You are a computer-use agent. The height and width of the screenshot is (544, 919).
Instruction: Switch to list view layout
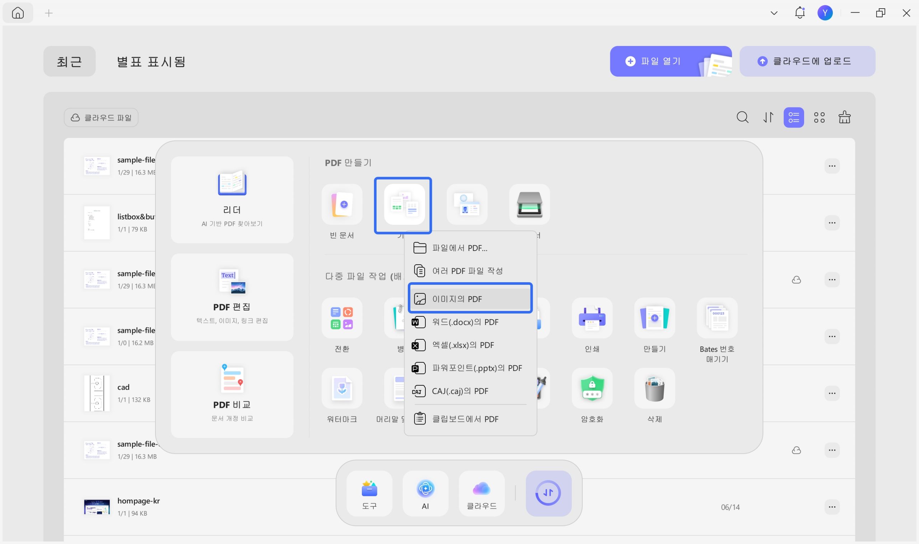click(x=793, y=117)
